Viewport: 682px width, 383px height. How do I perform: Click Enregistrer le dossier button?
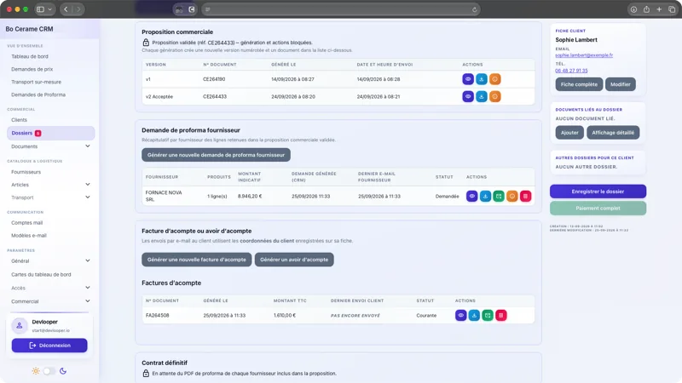tap(598, 191)
